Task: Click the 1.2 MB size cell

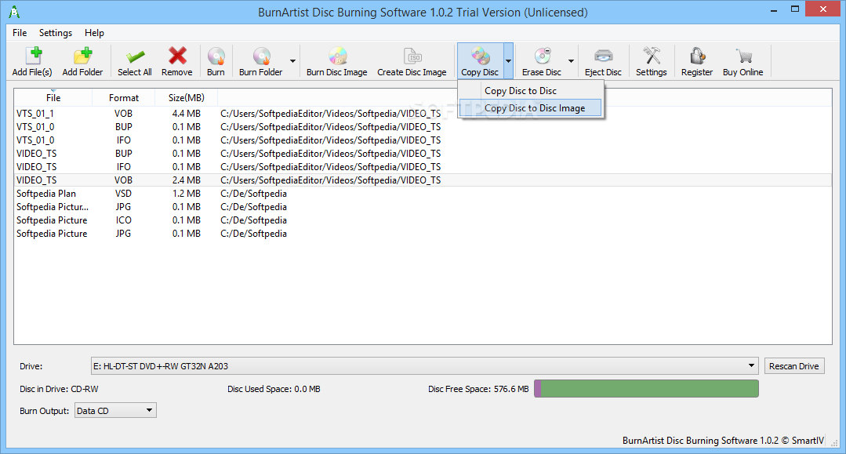Action: tap(186, 193)
